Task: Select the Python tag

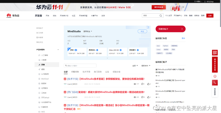Action: pos(166,46)
